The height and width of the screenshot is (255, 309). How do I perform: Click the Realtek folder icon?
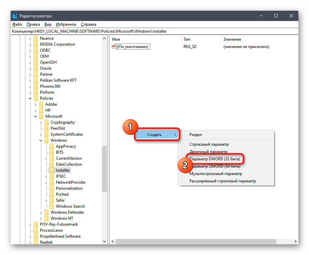36,242
